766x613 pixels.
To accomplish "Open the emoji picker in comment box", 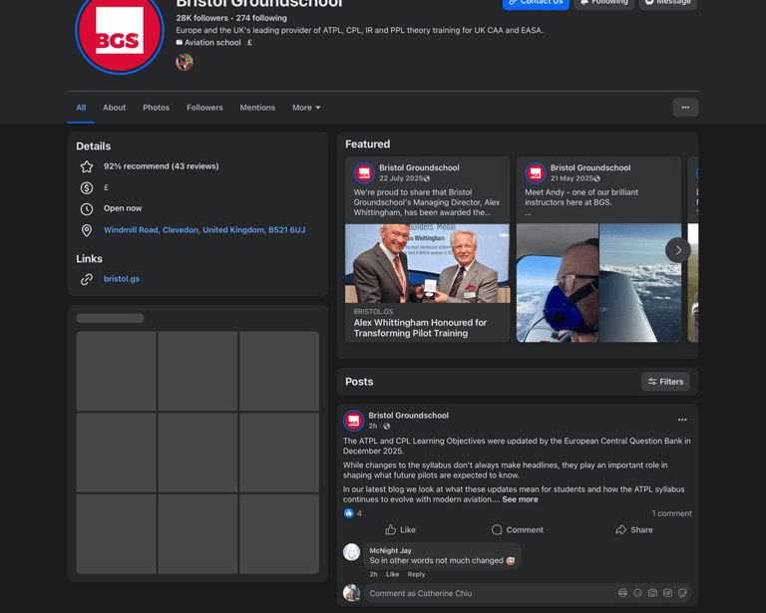I will pos(637,593).
